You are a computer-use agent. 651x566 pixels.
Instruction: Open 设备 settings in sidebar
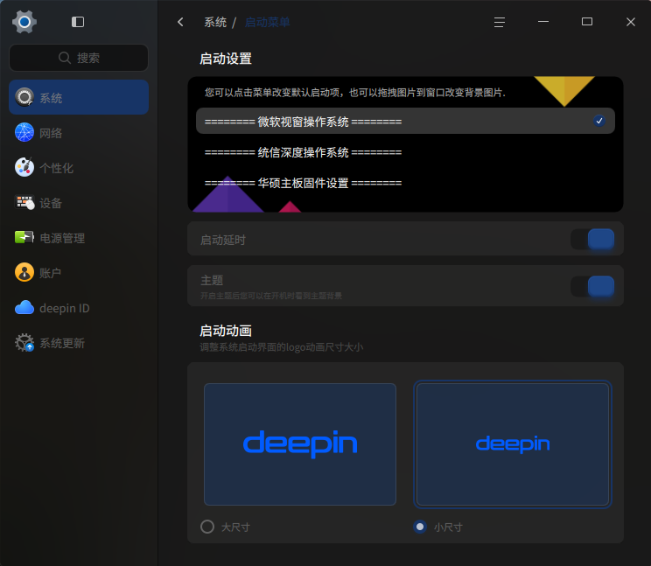coord(79,202)
